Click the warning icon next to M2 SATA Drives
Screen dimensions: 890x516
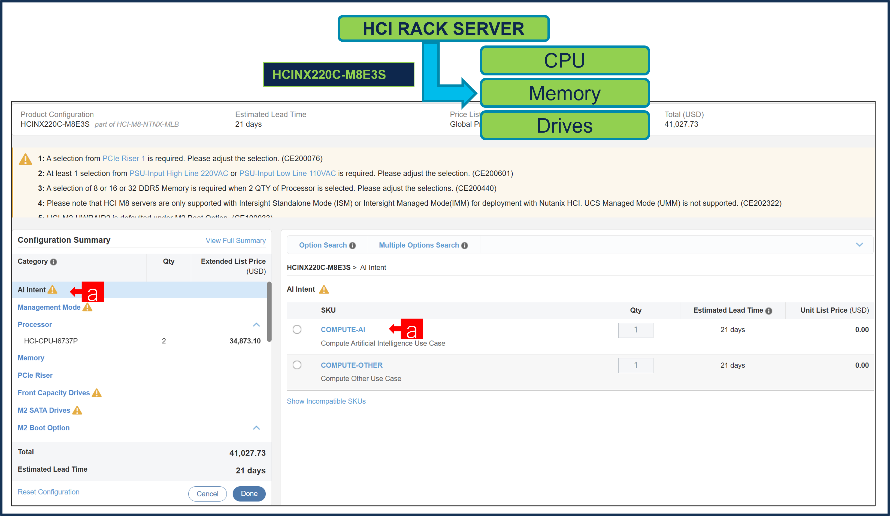coord(77,410)
